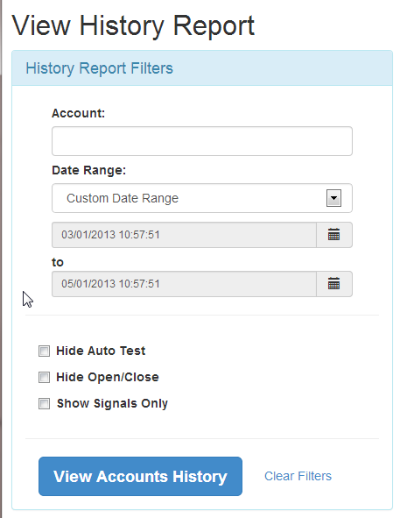The width and height of the screenshot is (400, 518).
Task: Click the Hide Open/Close label text
Action: [108, 377]
